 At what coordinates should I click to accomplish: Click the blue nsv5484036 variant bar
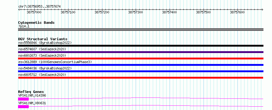click(x=141, y=71)
